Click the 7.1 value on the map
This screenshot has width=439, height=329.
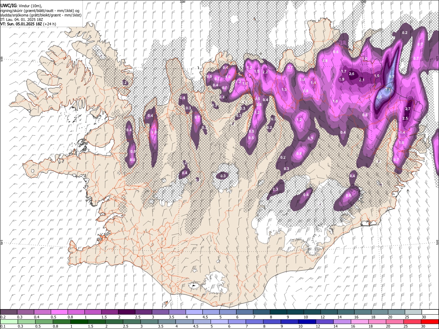(x=388, y=89)
